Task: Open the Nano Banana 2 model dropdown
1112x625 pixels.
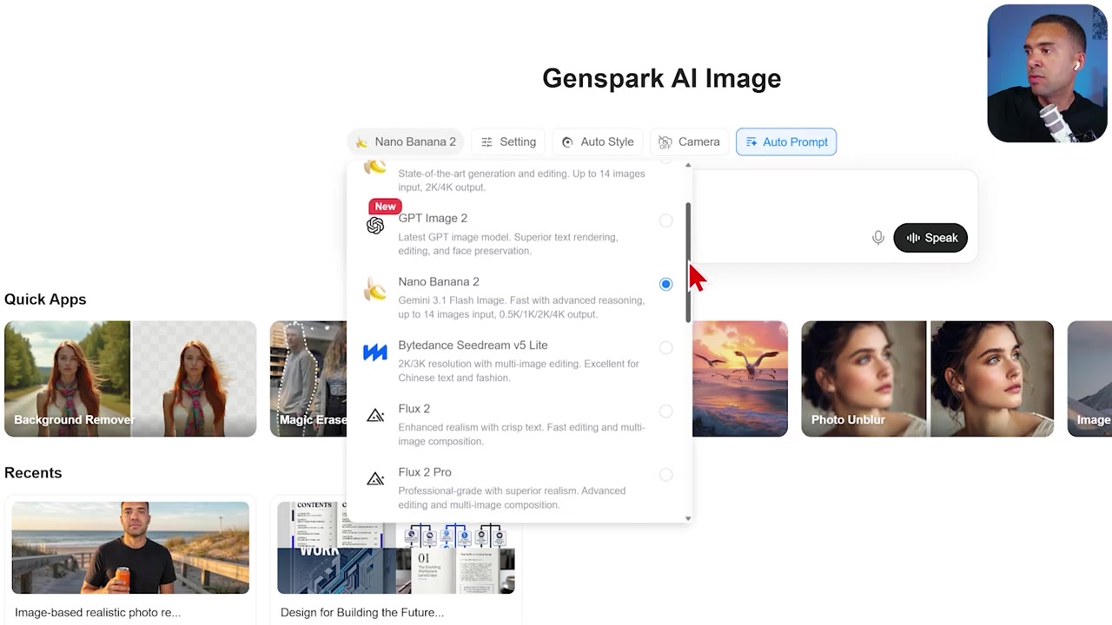Action: pos(405,141)
